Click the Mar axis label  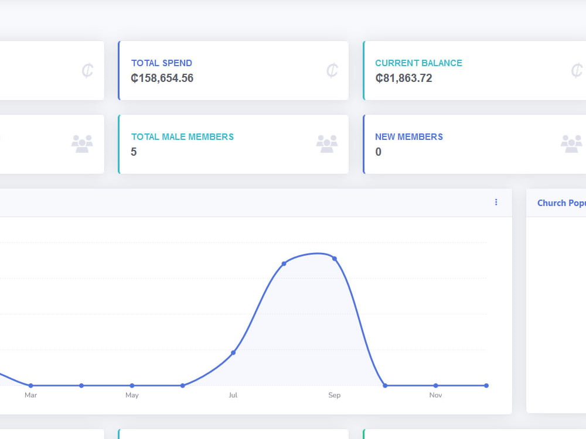click(30, 395)
